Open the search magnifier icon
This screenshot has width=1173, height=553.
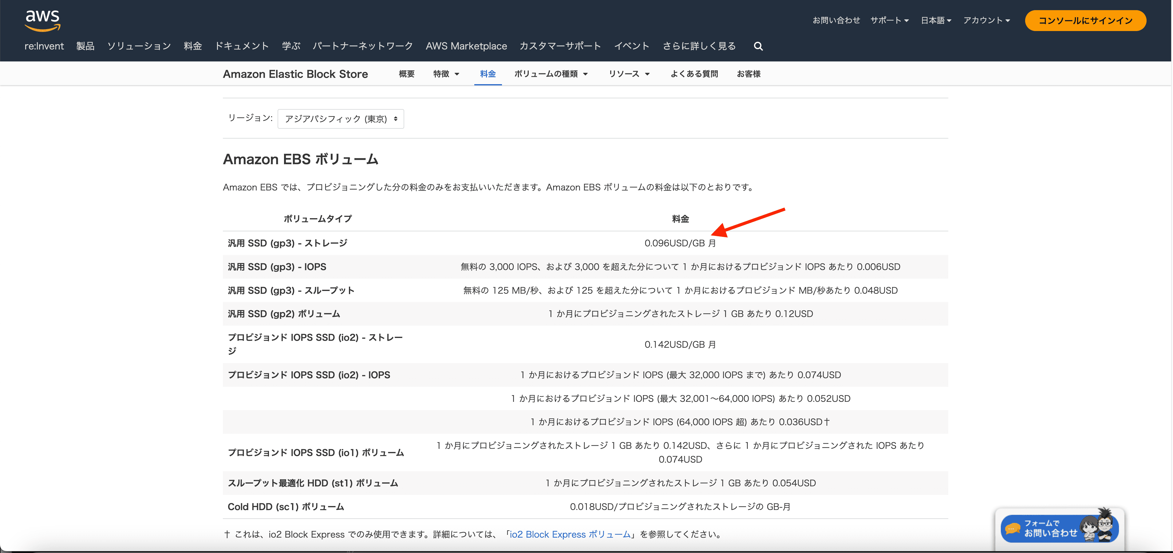pos(758,46)
